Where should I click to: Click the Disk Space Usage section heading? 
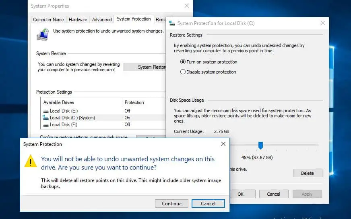pos(187,100)
